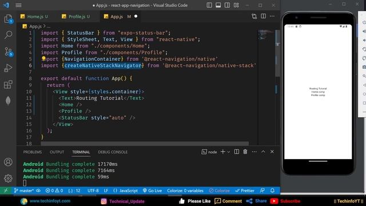Click the Prettier status item
This screenshot has height=206, width=366.
[245, 191]
